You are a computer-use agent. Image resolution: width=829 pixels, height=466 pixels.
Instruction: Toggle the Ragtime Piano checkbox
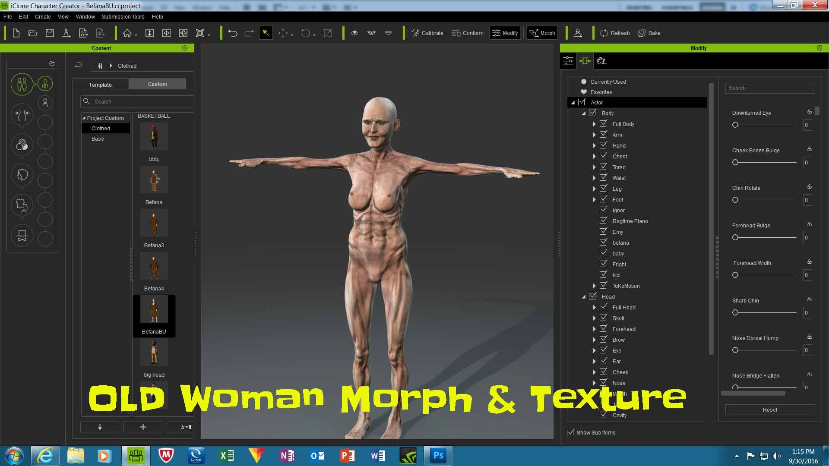tap(603, 221)
